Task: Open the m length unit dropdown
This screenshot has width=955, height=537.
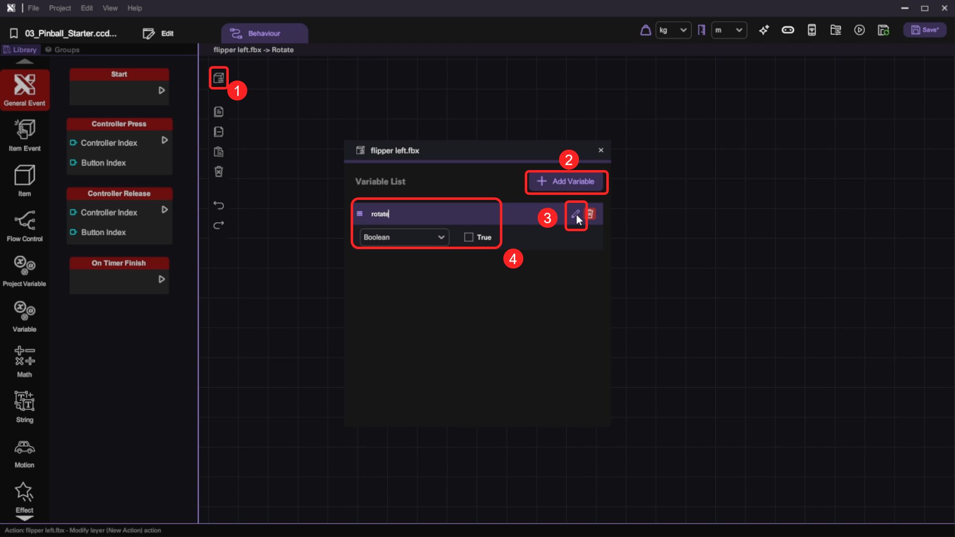Action: (x=728, y=30)
